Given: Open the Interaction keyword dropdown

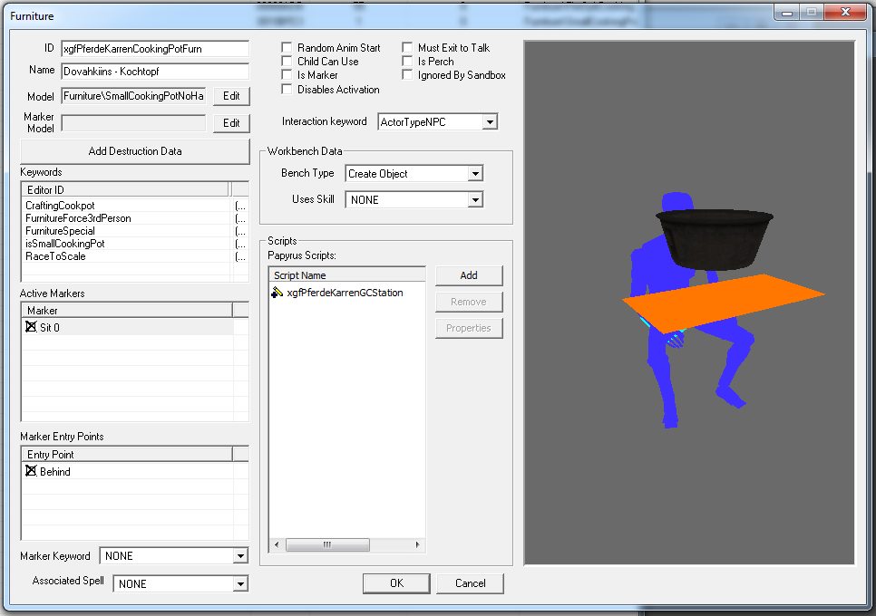Looking at the screenshot, I should click(x=490, y=122).
